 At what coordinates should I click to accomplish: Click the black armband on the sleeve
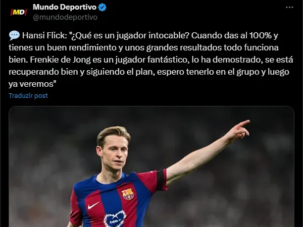click(161, 180)
